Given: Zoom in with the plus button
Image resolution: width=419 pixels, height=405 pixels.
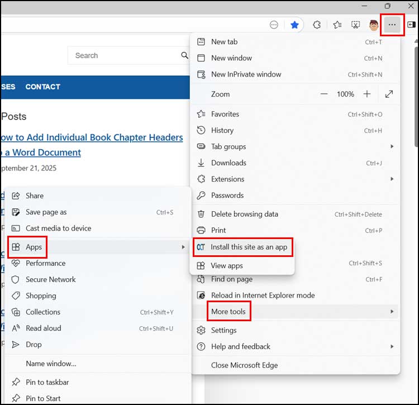Looking at the screenshot, I should (x=367, y=94).
